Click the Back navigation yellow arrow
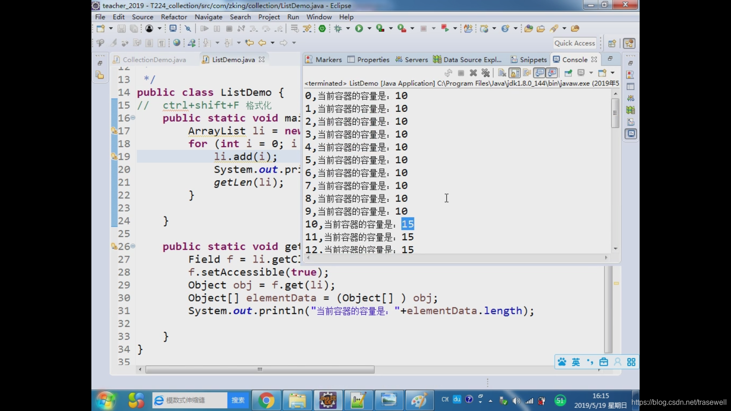This screenshot has height=411, width=731. tap(262, 43)
